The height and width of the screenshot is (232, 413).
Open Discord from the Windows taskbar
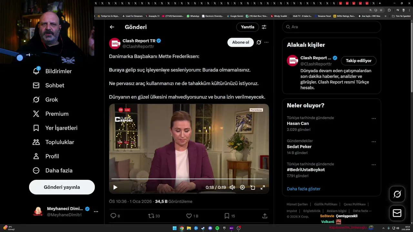[x=210, y=228]
